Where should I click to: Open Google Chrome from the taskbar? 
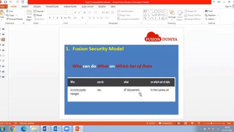tap(13, 129)
